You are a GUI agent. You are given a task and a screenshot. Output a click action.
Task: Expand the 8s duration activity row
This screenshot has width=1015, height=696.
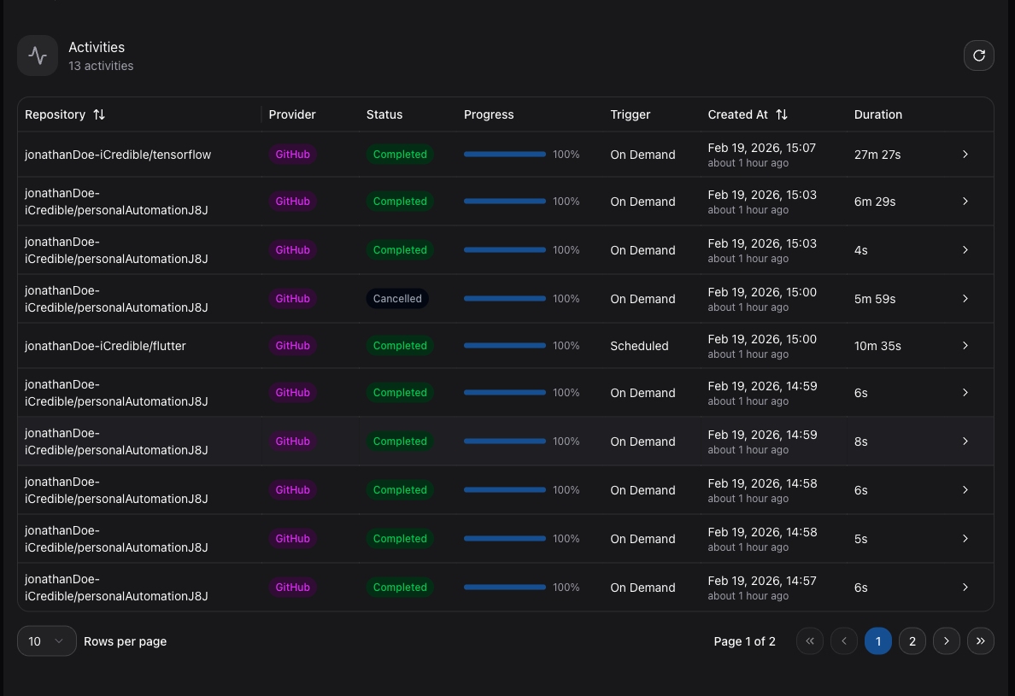965,442
